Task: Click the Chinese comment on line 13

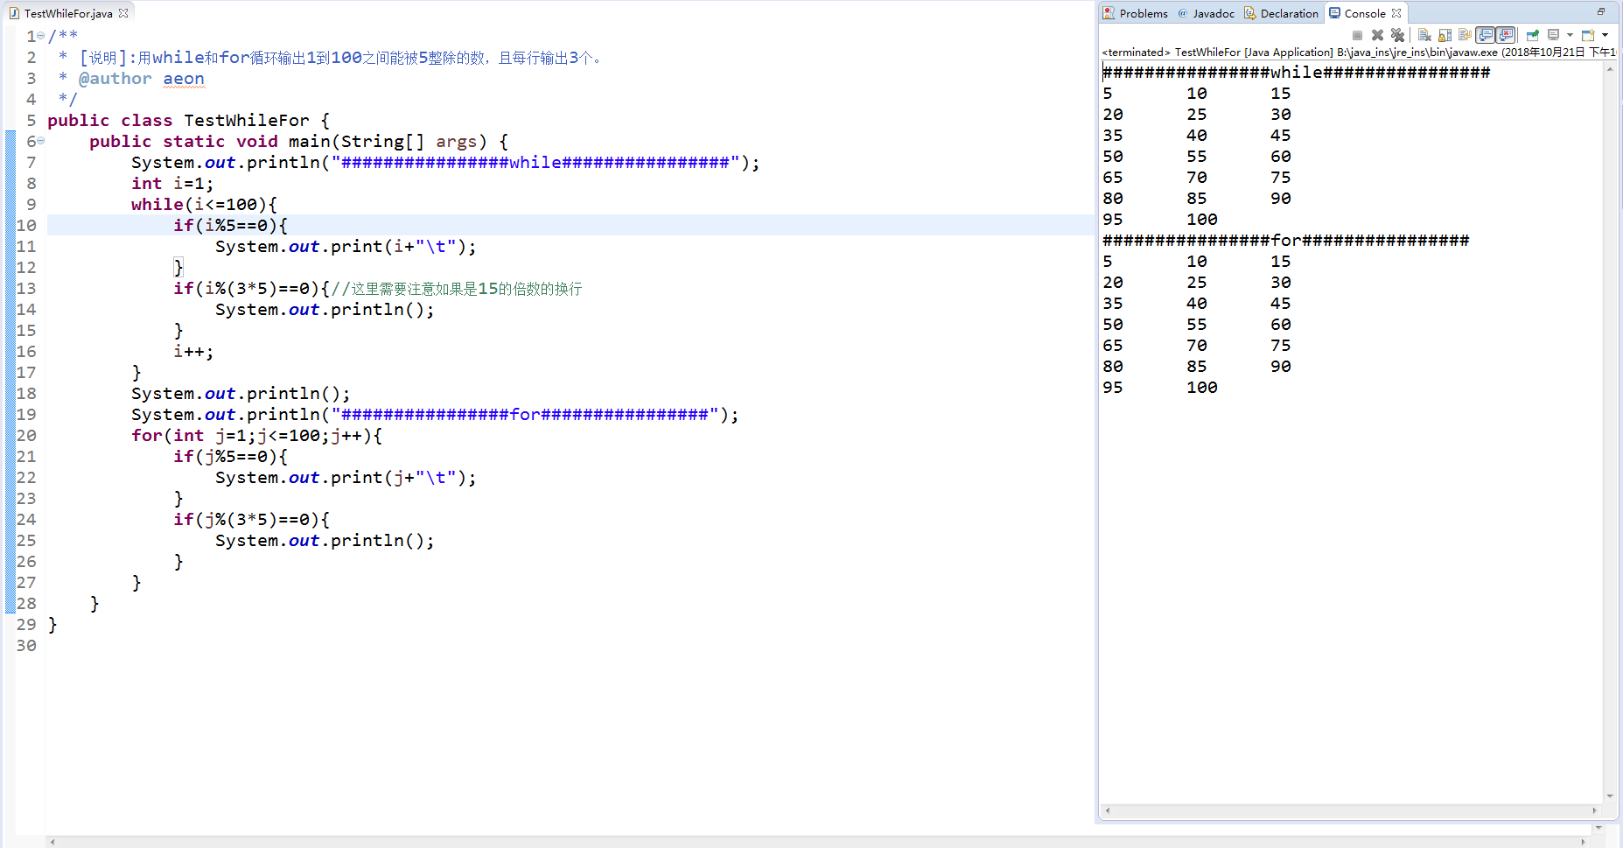Action: [x=457, y=288]
